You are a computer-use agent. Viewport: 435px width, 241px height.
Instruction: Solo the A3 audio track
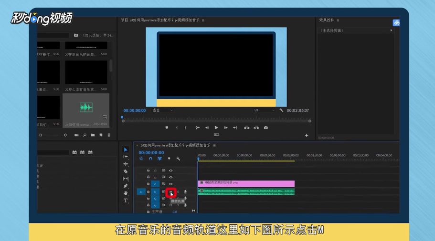[x=178, y=205]
